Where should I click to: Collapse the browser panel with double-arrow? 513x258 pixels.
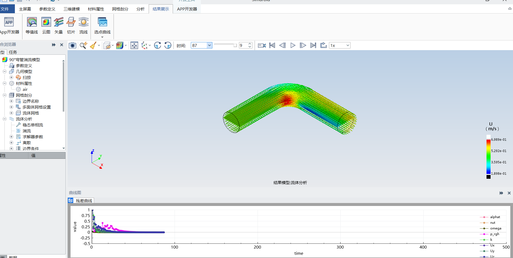(54, 45)
